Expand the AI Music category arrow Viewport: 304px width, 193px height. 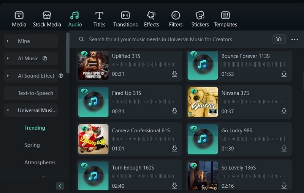click(x=8, y=58)
